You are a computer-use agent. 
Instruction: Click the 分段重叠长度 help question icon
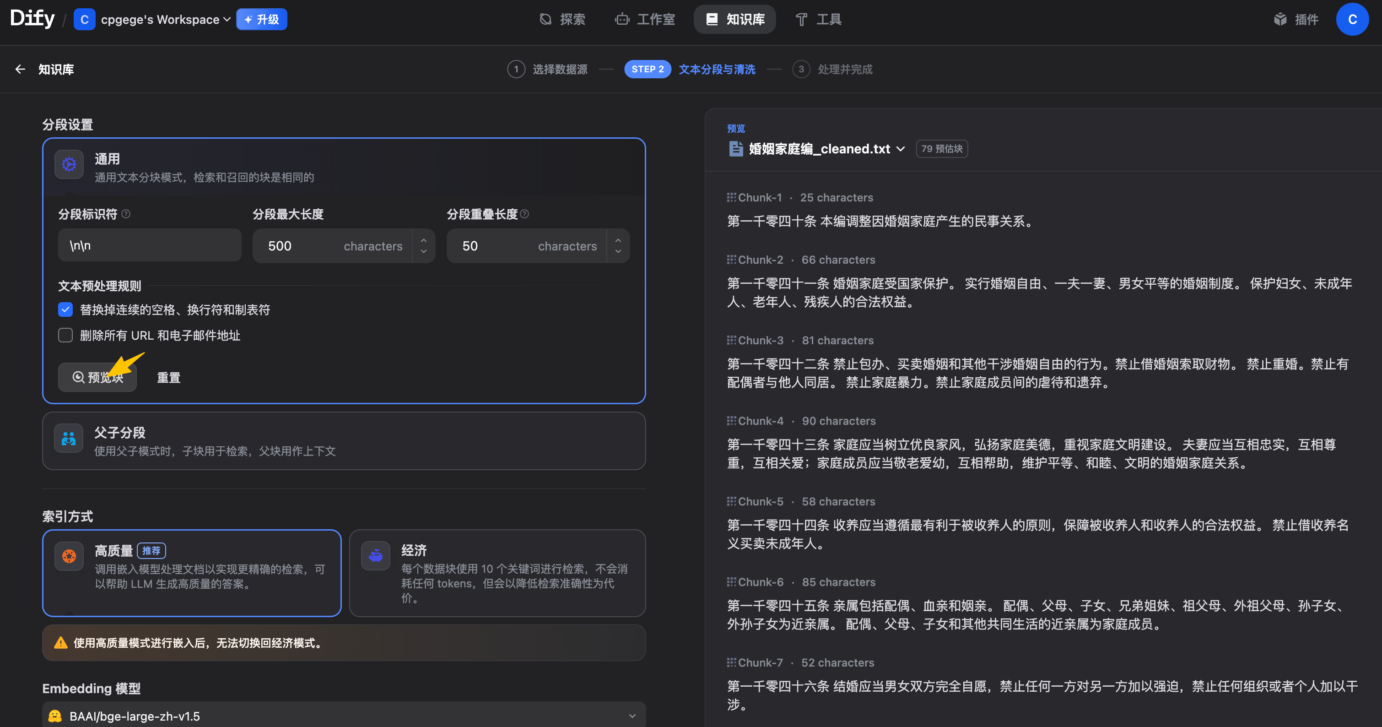[x=525, y=214]
